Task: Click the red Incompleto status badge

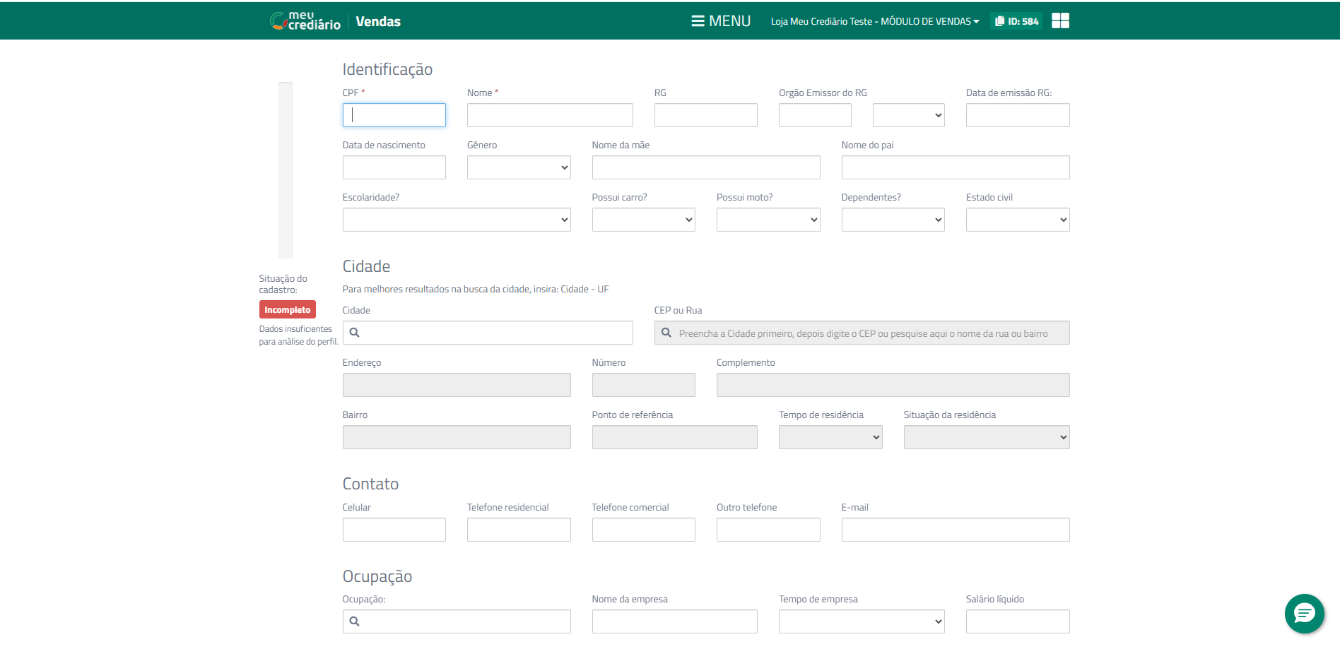Action: pos(287,310)
